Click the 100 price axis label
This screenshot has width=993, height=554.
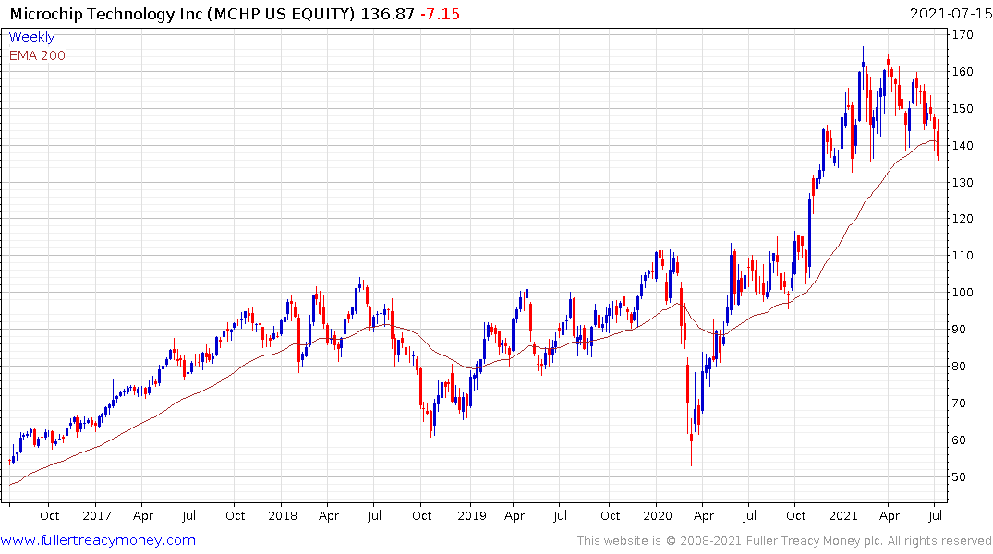coord(963,292)
